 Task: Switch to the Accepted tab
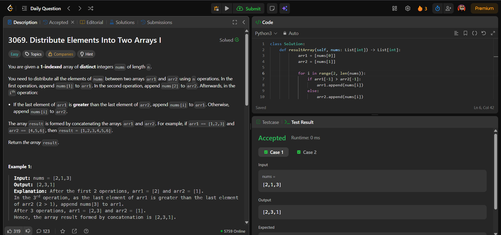(x=56, y=22)
